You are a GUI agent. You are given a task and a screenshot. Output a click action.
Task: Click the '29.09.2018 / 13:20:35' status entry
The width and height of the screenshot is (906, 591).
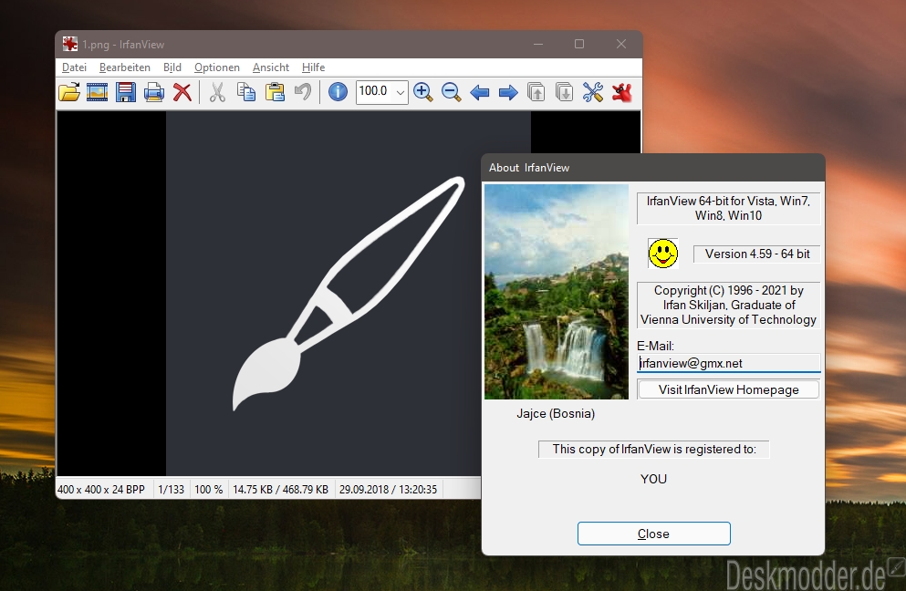point(389,490)
